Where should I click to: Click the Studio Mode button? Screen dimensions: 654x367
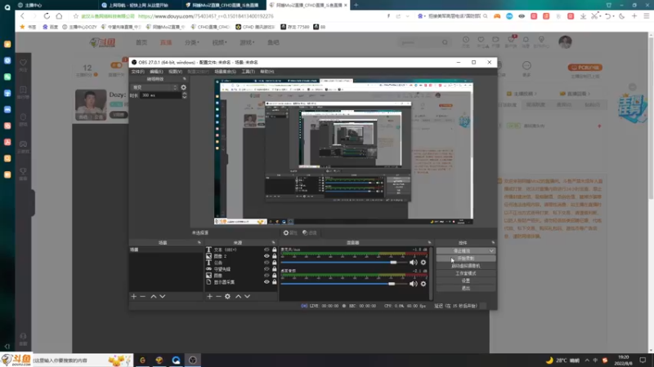pos(466,273)
